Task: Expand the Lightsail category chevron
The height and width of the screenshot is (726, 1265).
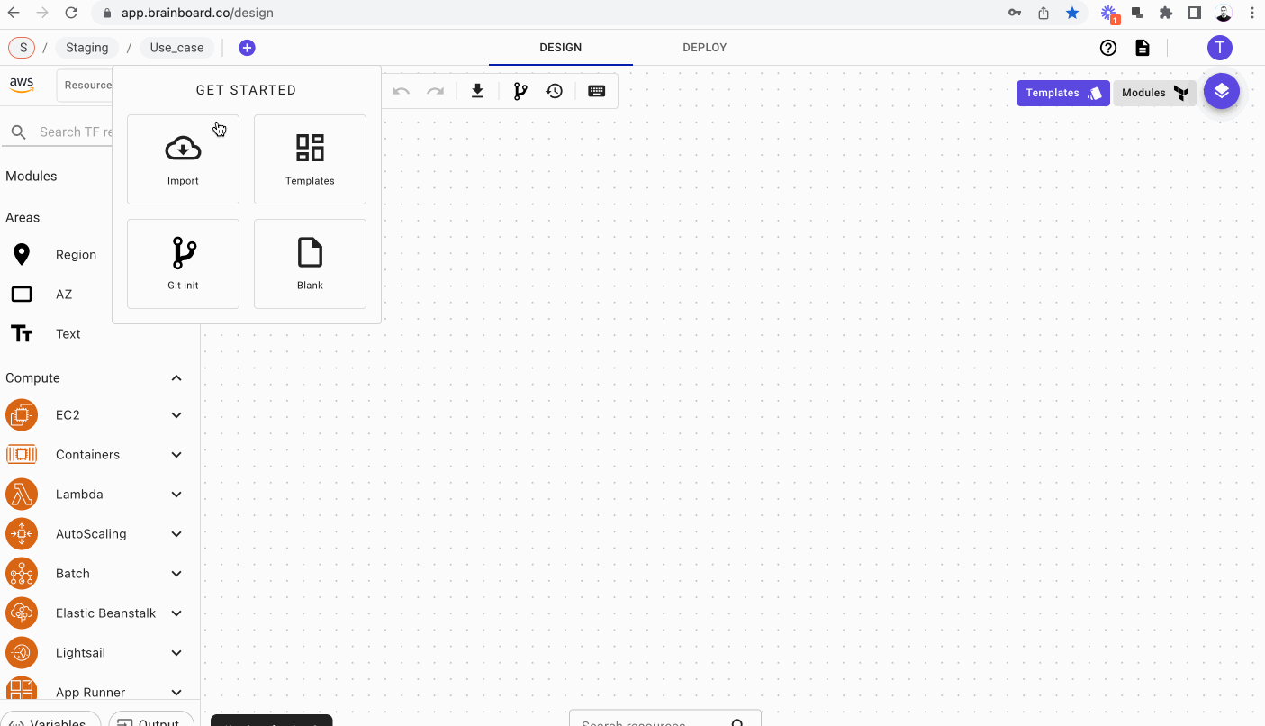Action: click(x=176, y=653)
